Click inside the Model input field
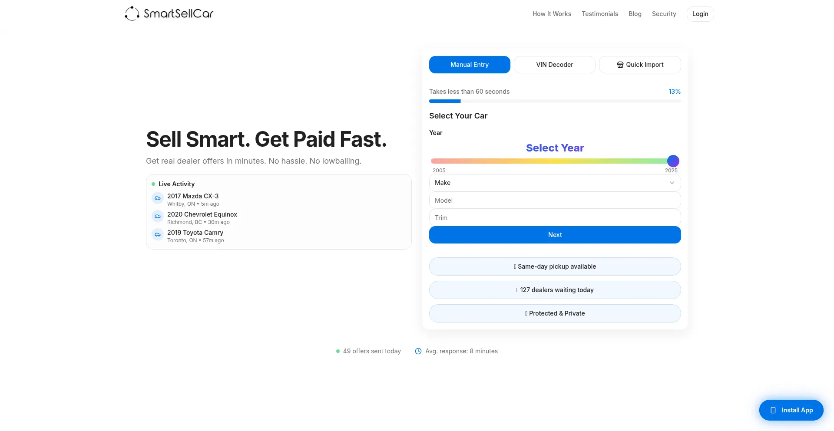834x431 pixels. point(555,200)
